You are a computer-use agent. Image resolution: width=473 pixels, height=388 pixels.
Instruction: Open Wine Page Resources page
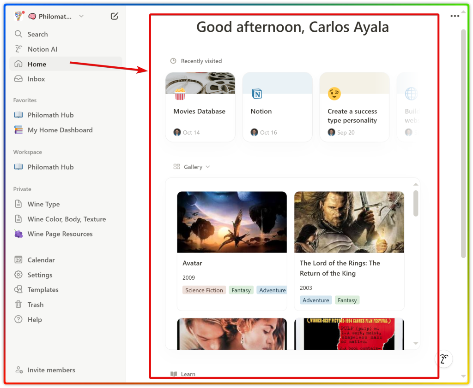[66, 234]
